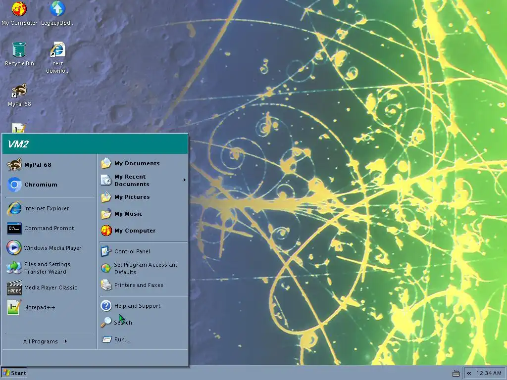Open Command Prompt from Start menu

click(50, 228)
